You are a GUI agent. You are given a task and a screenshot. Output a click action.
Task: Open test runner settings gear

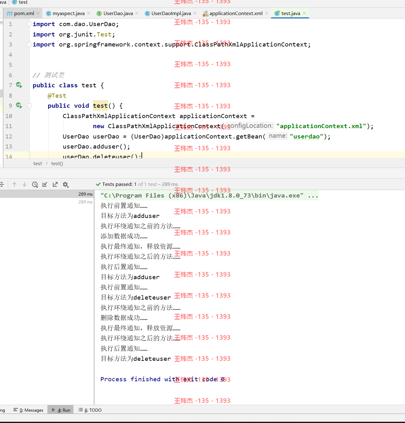click(x=66, y=184)
